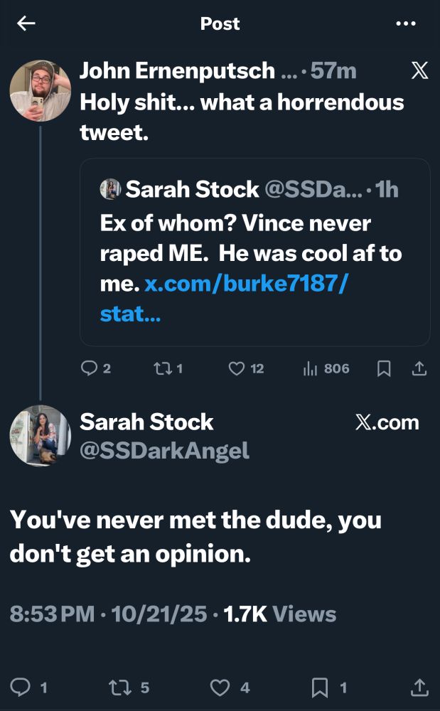Bookmark Sarah Stock's main post
The image size is (440, 711).
pos(321,687)
